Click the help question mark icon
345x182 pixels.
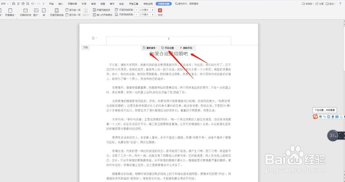[339, 4]
